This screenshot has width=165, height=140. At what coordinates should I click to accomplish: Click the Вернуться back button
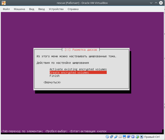coord(52,82)
